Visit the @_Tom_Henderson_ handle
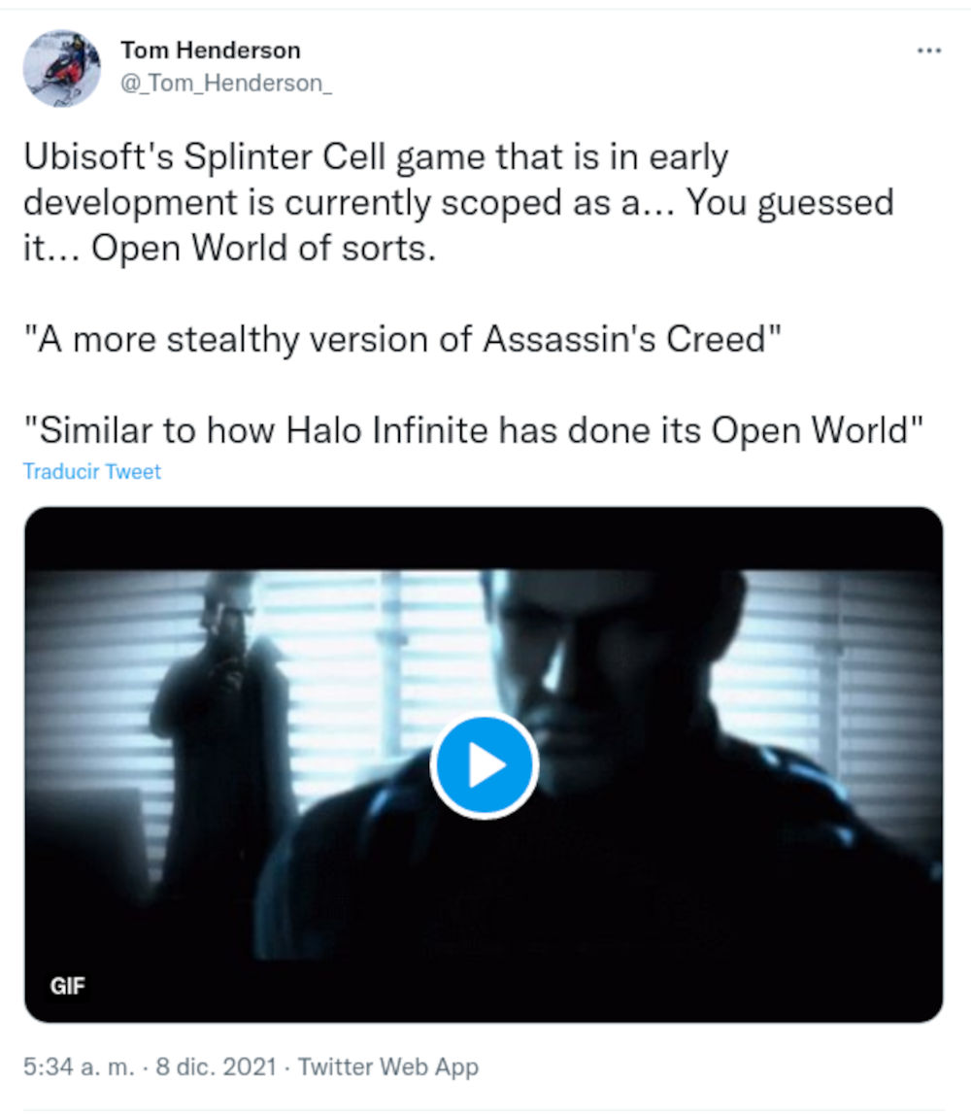 pos(225,84)
